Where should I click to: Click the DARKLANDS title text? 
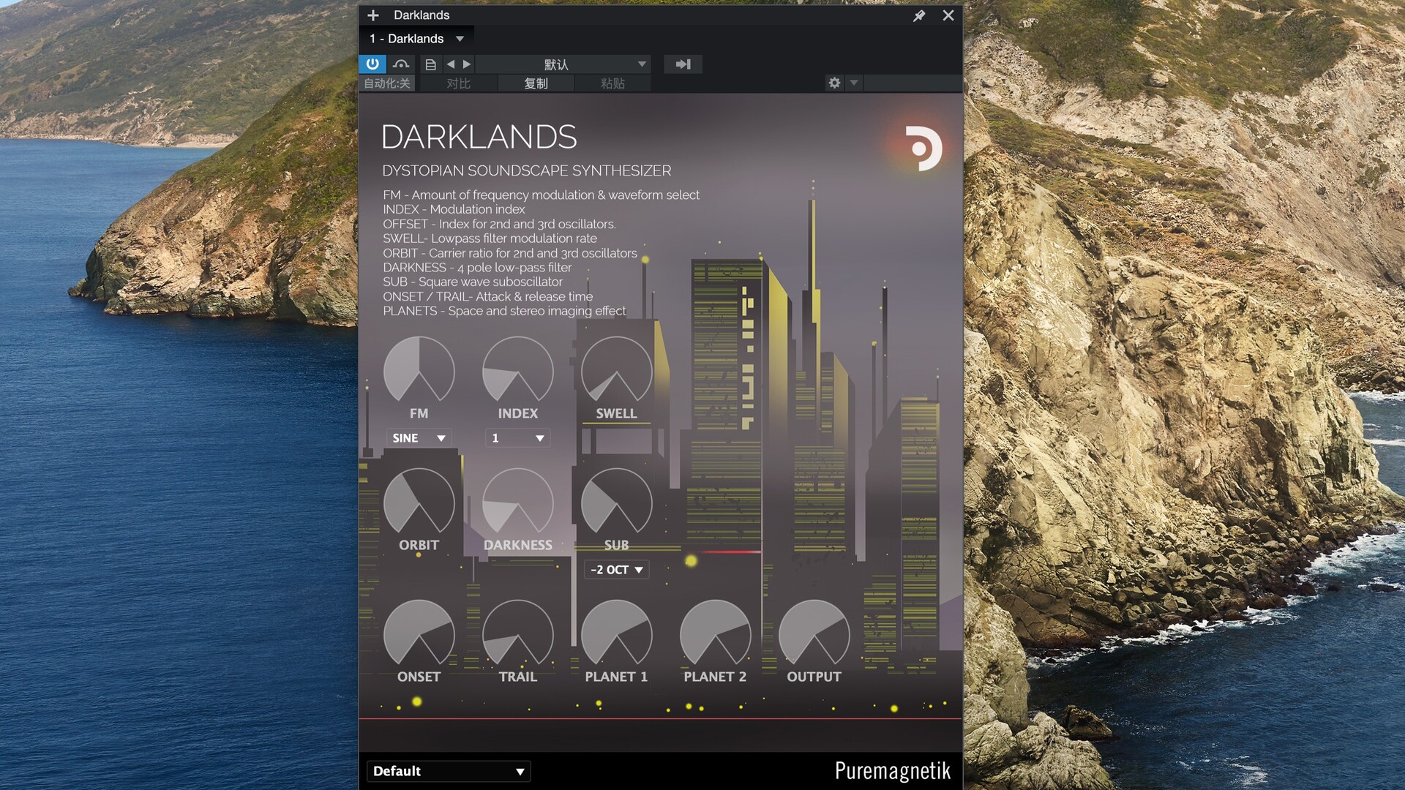pos(479,137)
